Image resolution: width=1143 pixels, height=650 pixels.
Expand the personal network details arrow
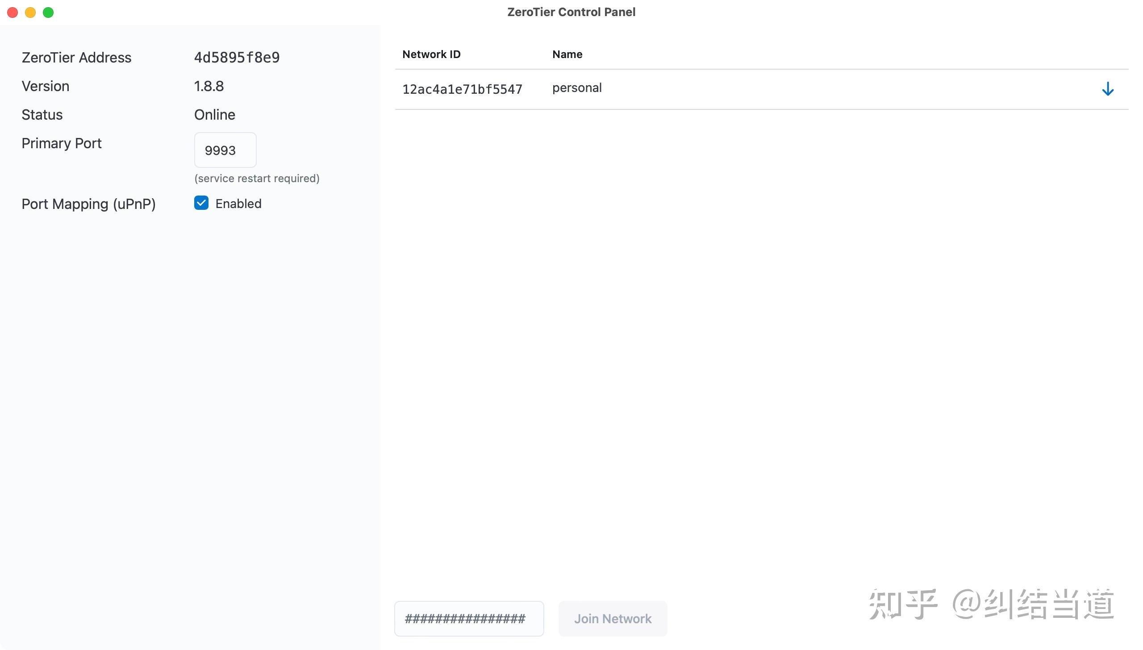[1107, 89]
